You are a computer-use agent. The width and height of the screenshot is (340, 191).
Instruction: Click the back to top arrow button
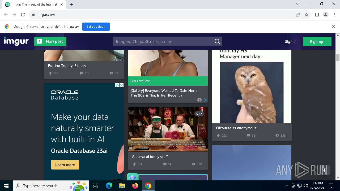[x=325, y=170]
